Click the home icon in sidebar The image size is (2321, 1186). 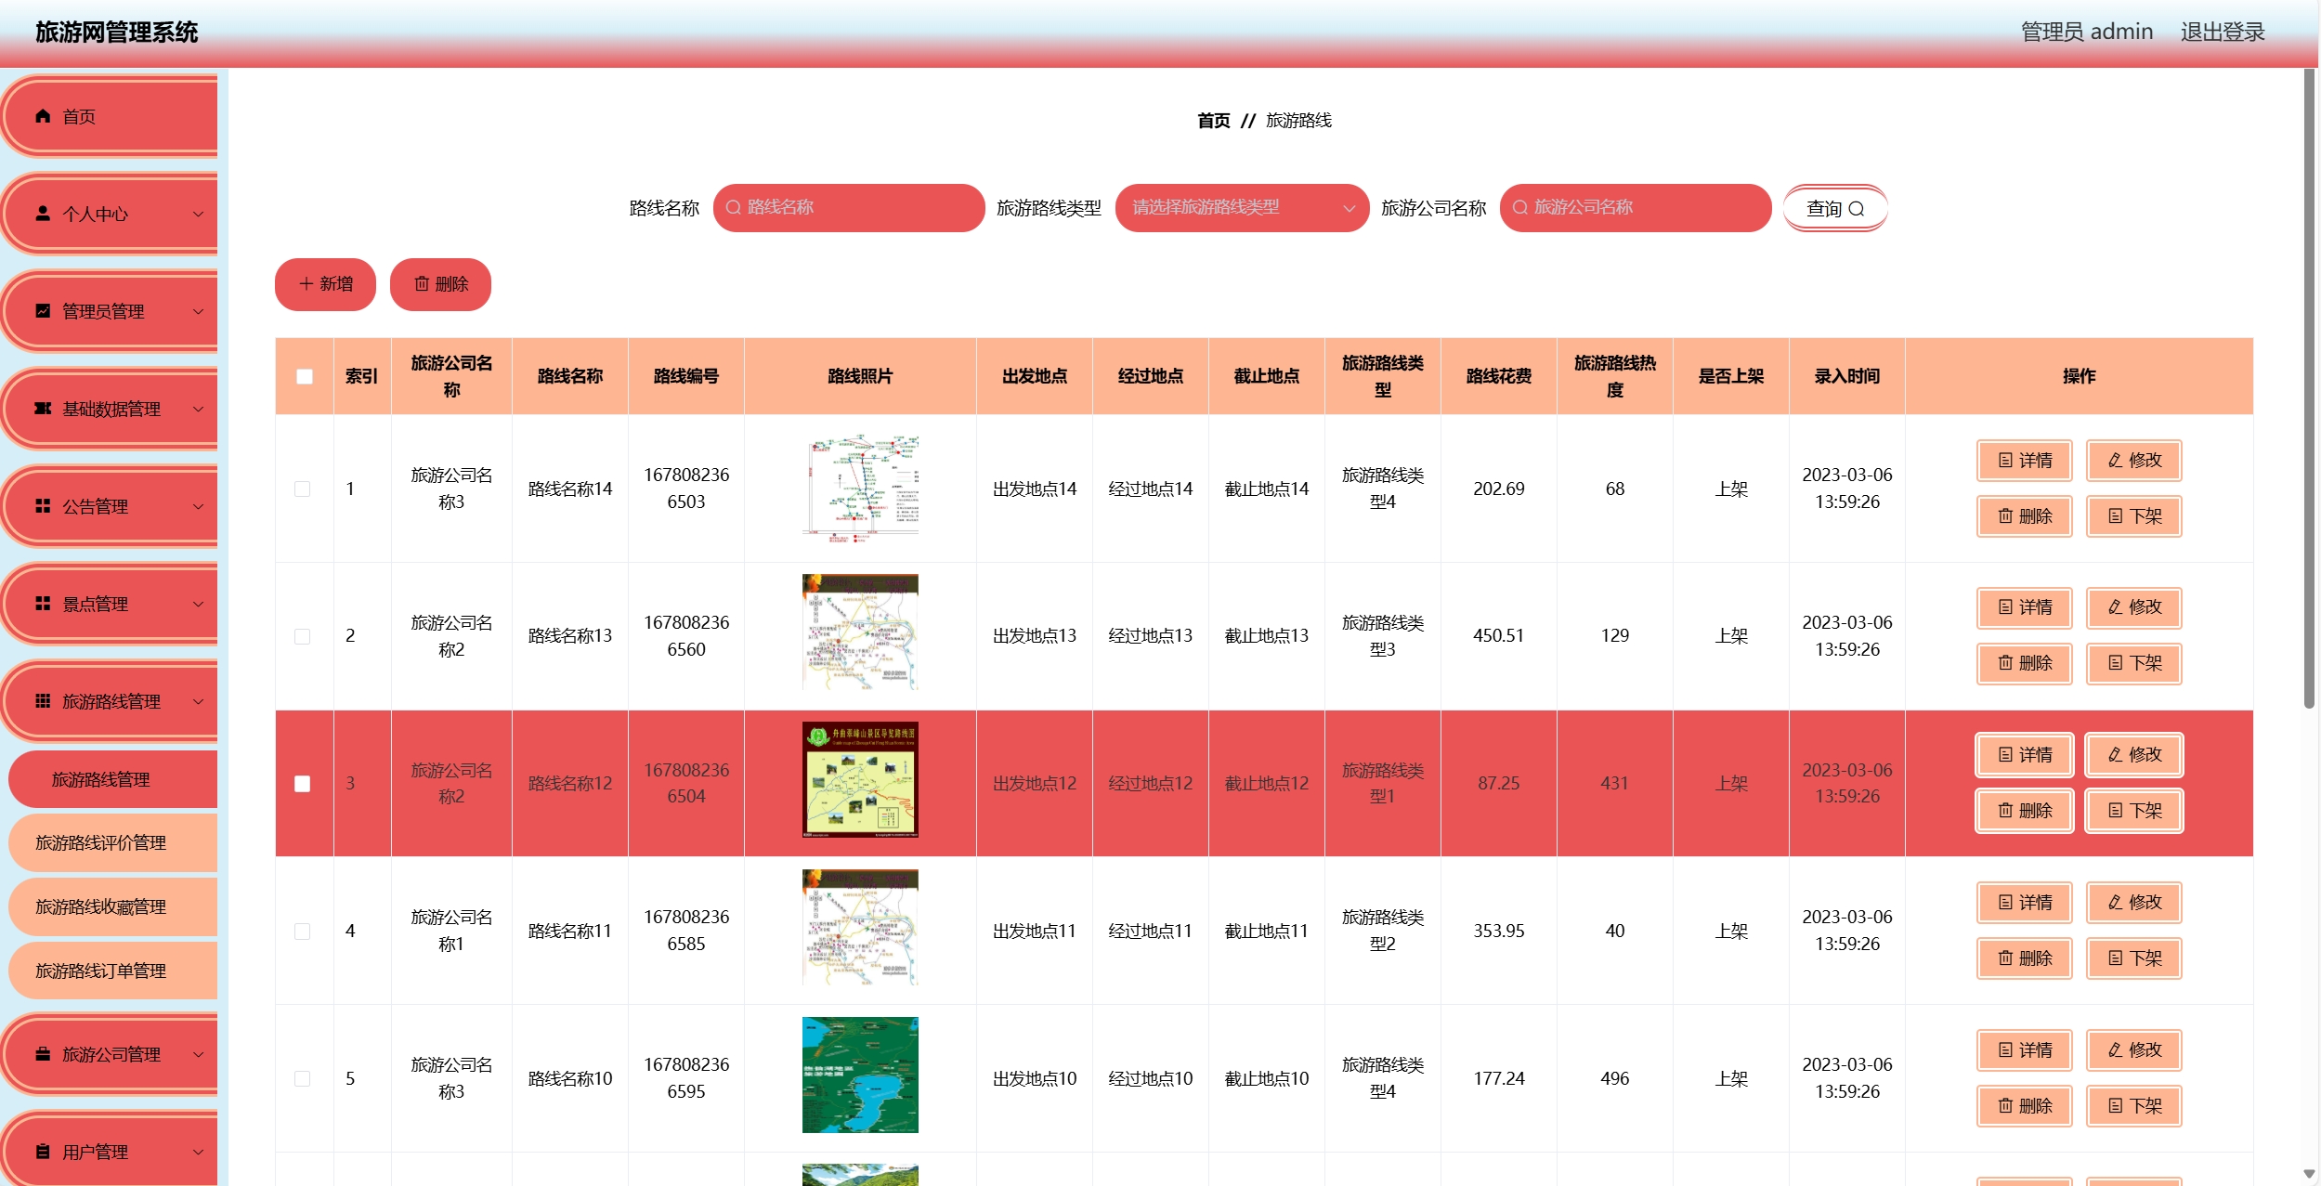(43, 116)
